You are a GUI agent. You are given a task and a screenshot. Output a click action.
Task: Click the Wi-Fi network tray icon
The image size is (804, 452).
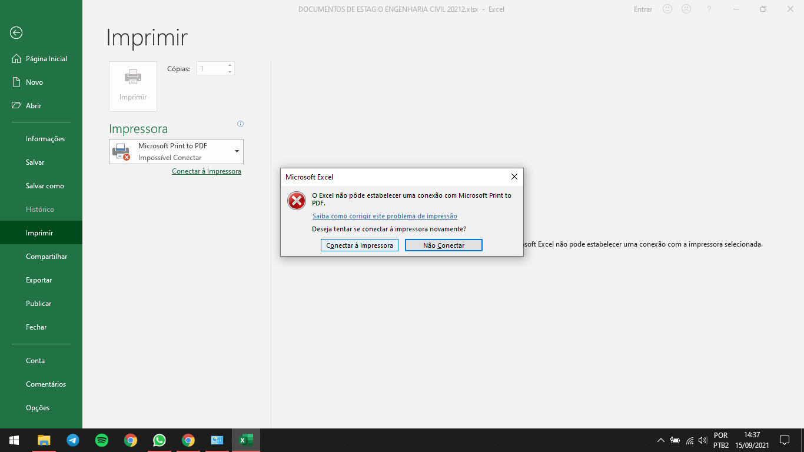point(689,440)
